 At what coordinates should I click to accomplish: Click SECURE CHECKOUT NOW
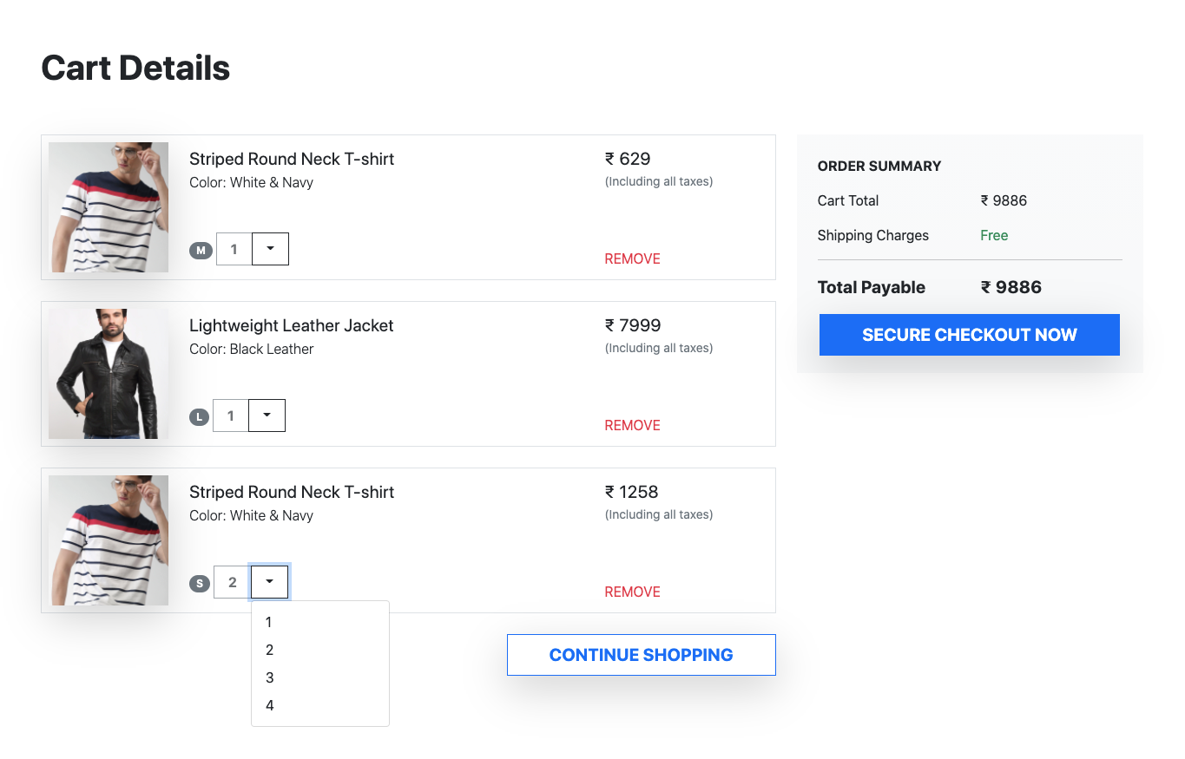pyautogui.click(x=969, y=334)
